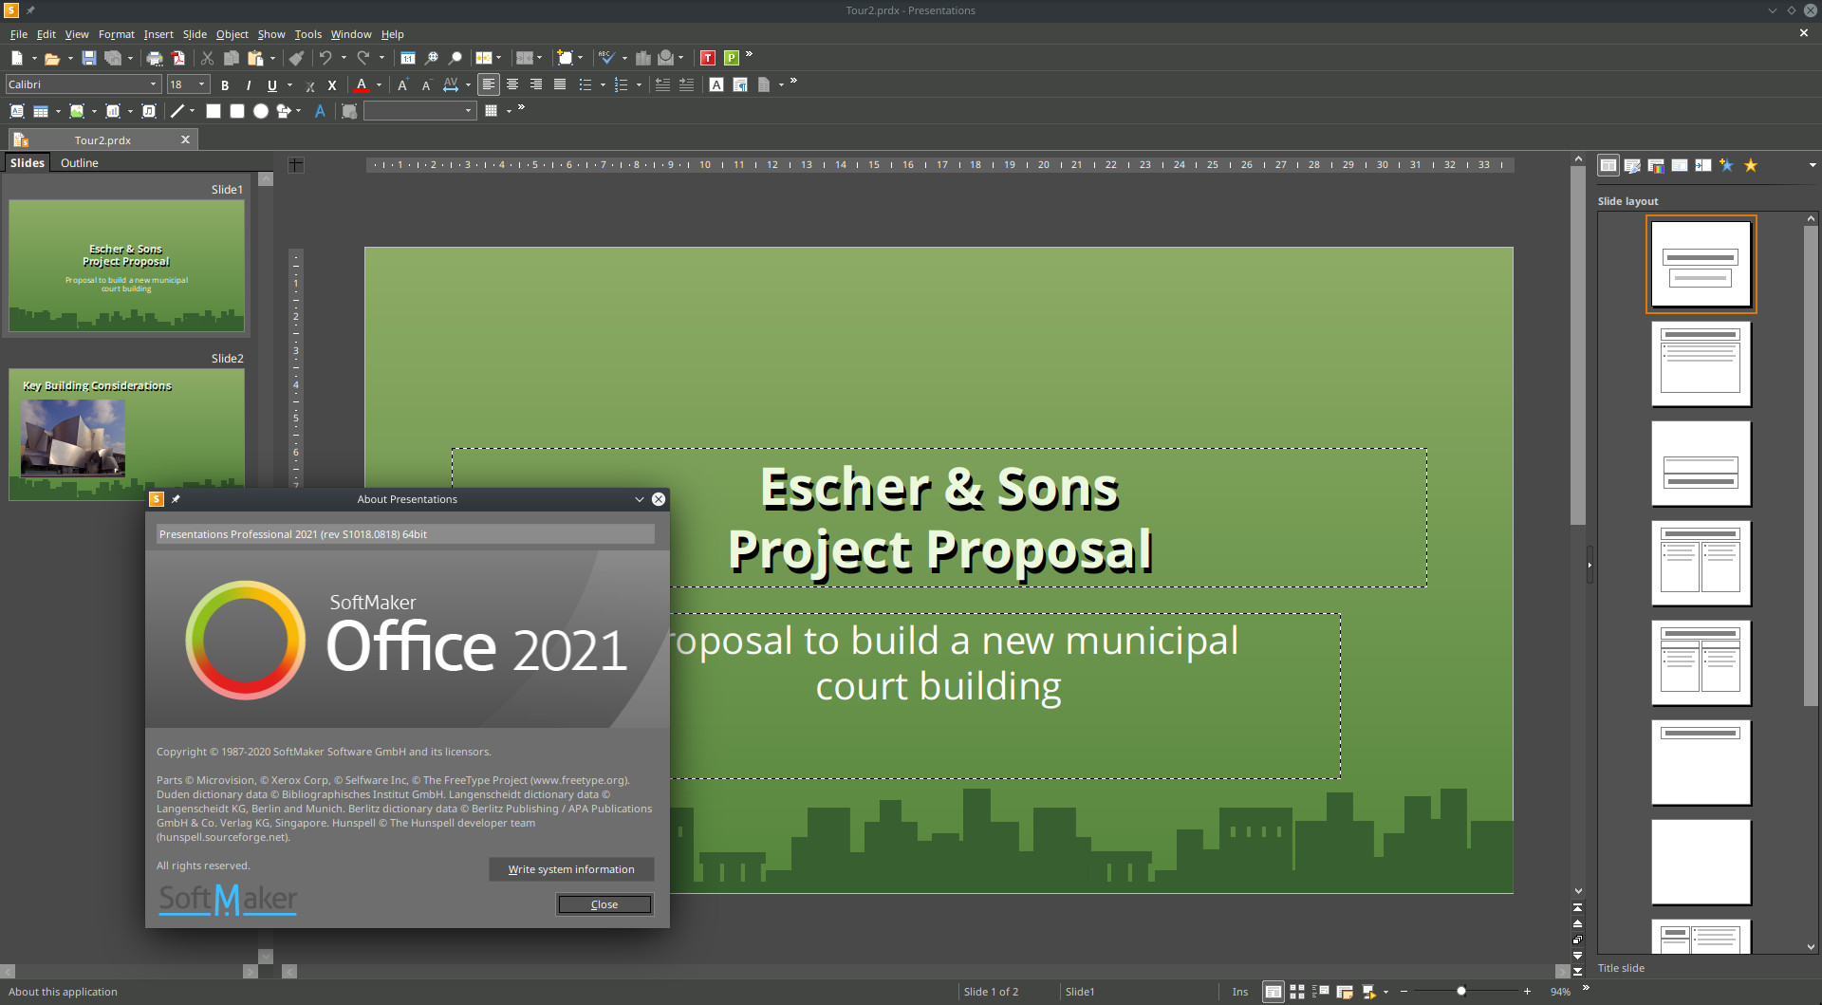Click the font color red A swatch

[x=362, y=84]
